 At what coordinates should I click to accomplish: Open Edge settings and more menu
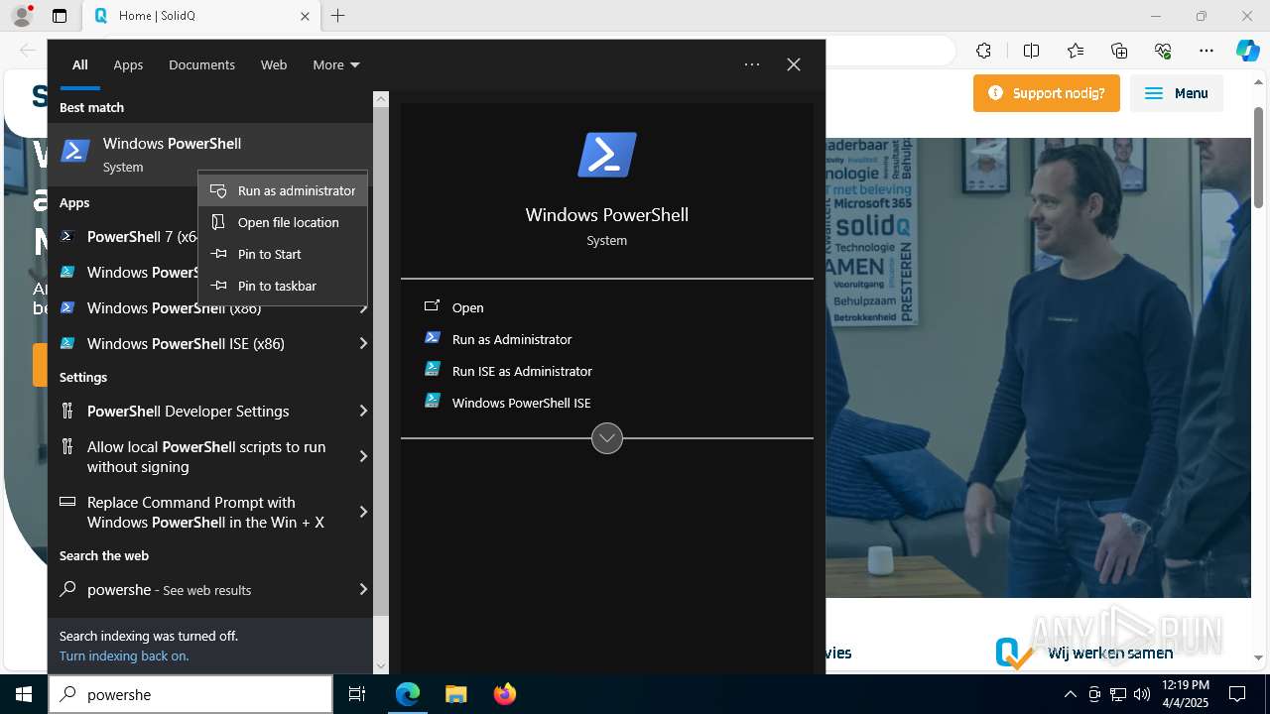[1206, 51]
